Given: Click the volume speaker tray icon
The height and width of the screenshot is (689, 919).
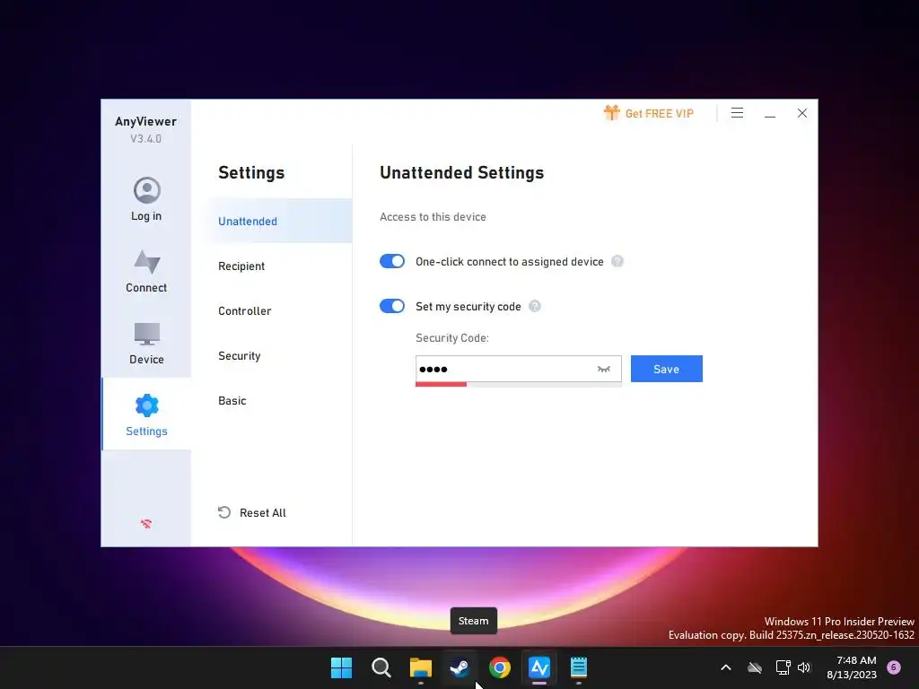Looking at the screenshot, I should click(804, 667).
